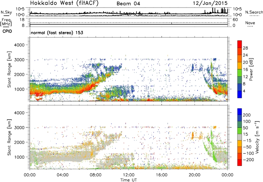The height and width of the screenshot is (182, 263).
Task: Click the '200' tick on Velocity scale
Action: pyautogui.click(x=247, y=115)
